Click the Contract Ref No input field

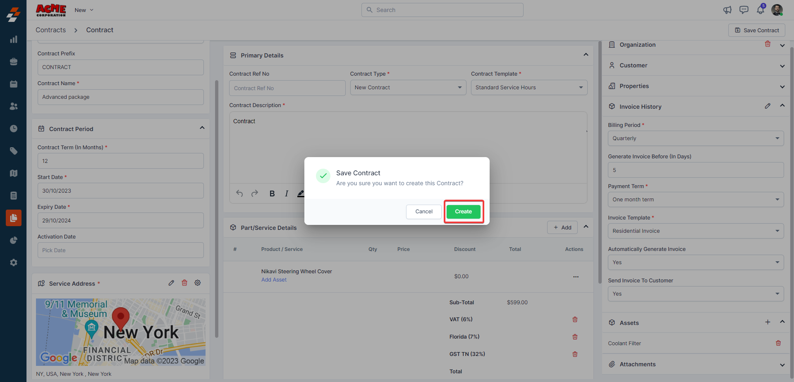[x=287, y=88]
